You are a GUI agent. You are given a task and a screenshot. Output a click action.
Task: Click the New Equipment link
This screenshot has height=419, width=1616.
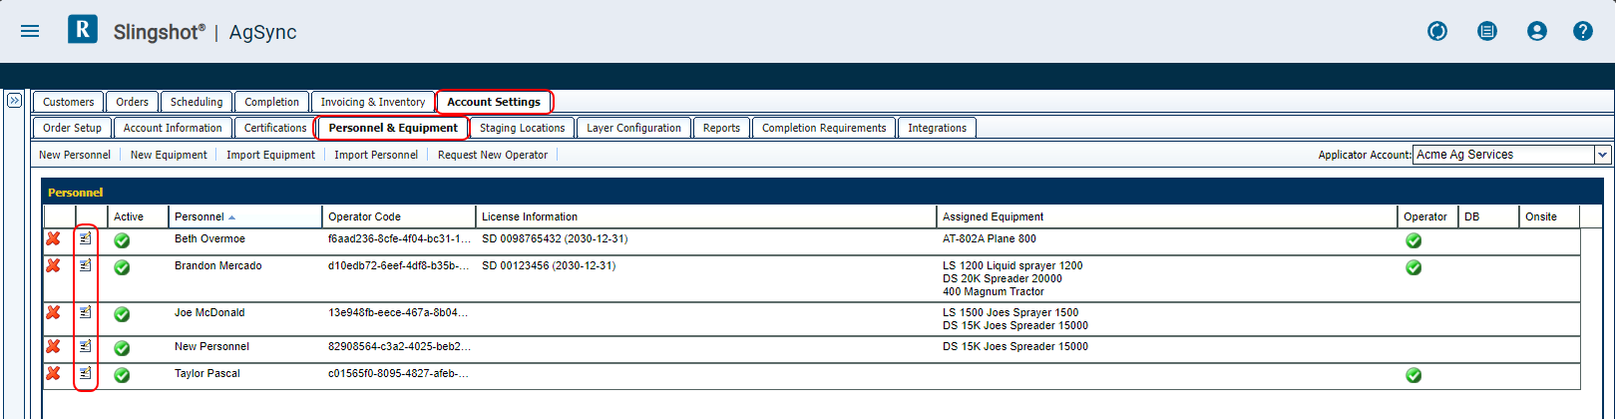pyautogui.click(x=169, y=155)
